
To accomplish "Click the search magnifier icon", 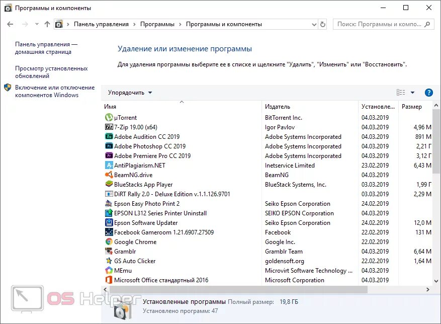I will 427,24.
